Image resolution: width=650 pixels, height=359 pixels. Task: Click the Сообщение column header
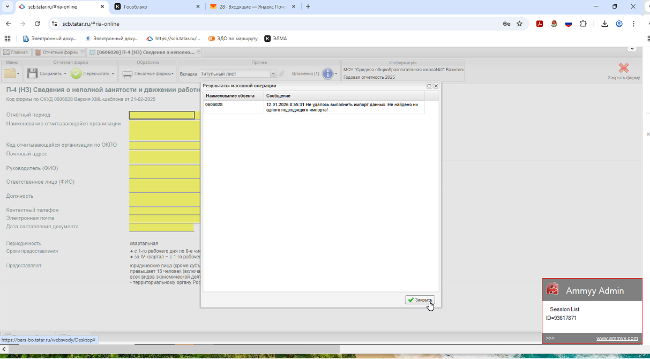(344, 95)
